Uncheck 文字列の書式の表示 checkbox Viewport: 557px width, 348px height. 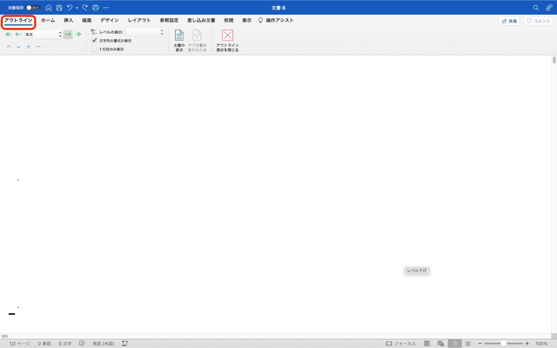coord(94,41)
